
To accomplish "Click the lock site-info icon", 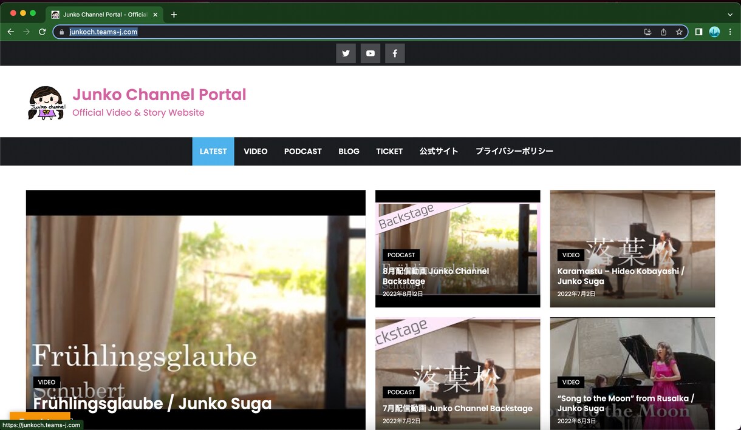I will pos(61,32).
